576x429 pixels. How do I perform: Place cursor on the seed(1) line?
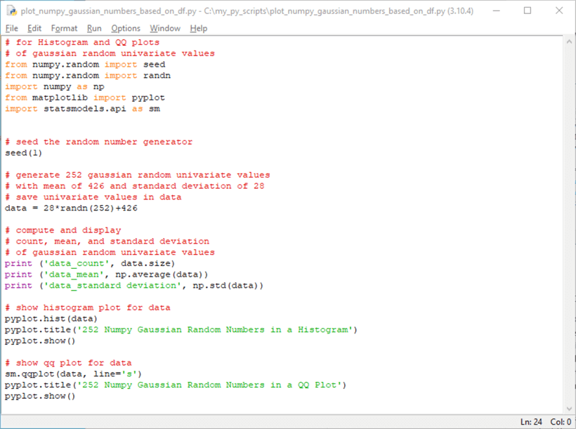pos(23,152)
